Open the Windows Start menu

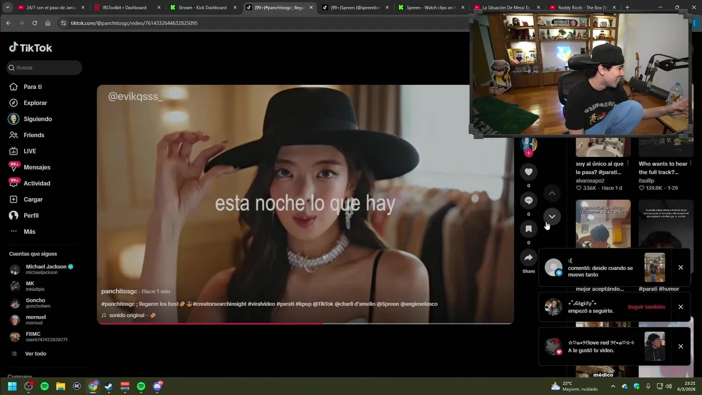[12, 386]
